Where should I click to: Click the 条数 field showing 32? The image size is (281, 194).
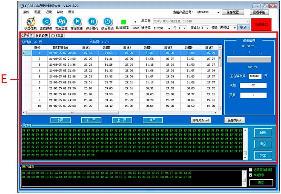(x=253, y=85)
